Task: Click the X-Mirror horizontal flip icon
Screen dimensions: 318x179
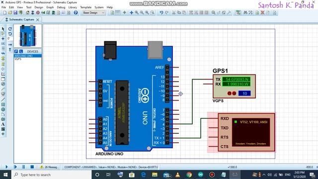Action: coord(10,44)
